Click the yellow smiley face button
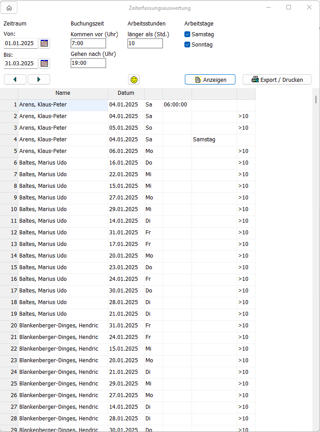 [134, 80]
